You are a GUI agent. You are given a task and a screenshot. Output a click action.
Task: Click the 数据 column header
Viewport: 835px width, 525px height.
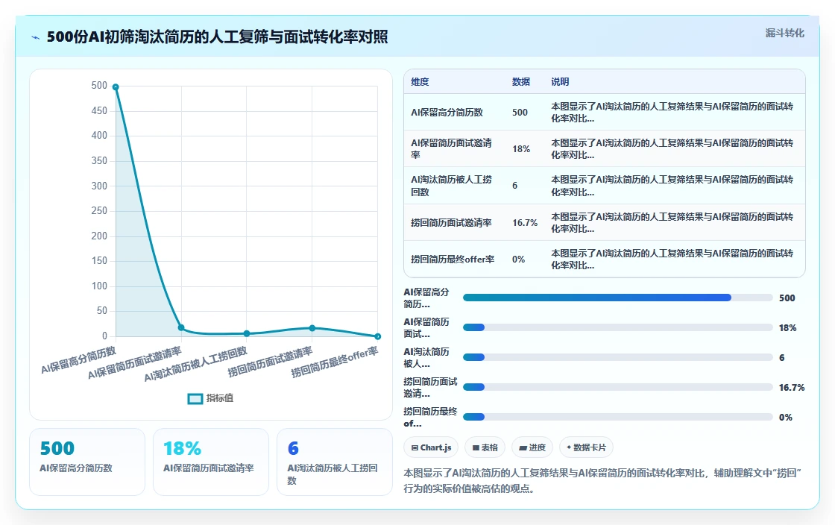(x=521, y=81)
